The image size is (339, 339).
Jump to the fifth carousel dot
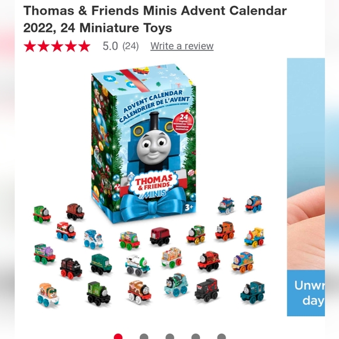[222, 337]
